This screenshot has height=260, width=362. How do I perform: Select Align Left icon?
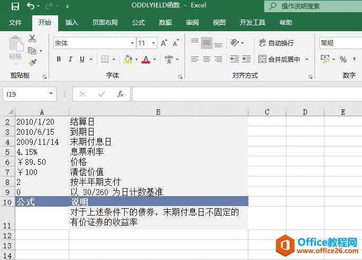coord(195,59)
